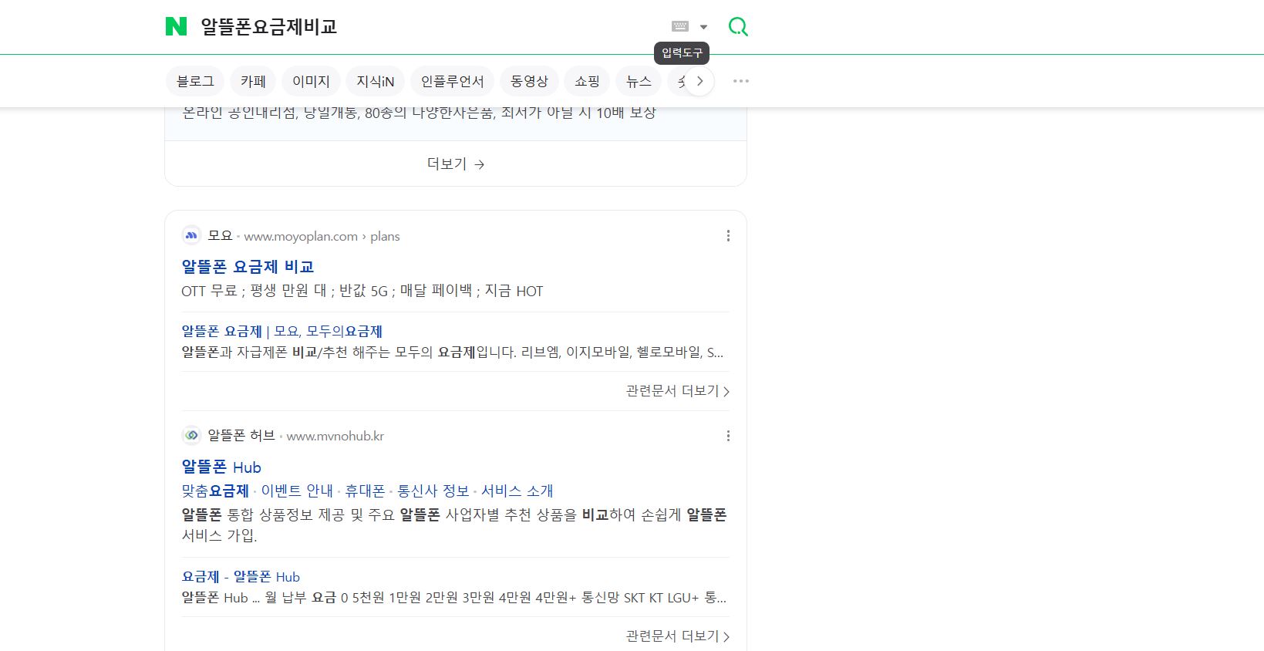Image resolution: width=1264 pixels, height=651 pixels.
Task: Switch to the 인플루언서 tab
Action: 452,81
